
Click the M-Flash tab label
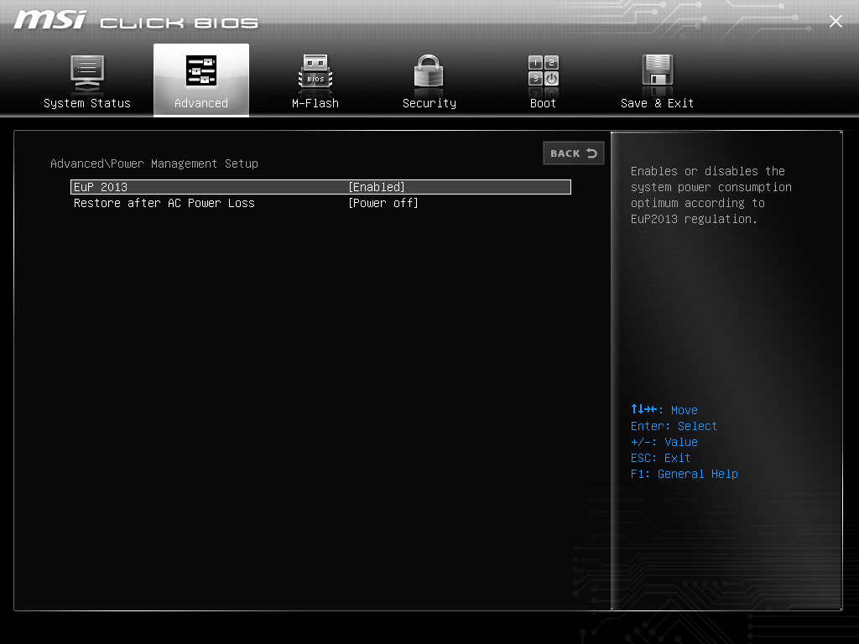315,103
